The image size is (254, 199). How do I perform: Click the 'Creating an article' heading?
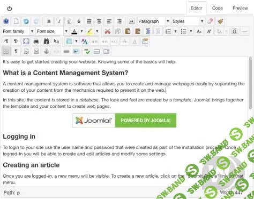[x=31, y=165]
